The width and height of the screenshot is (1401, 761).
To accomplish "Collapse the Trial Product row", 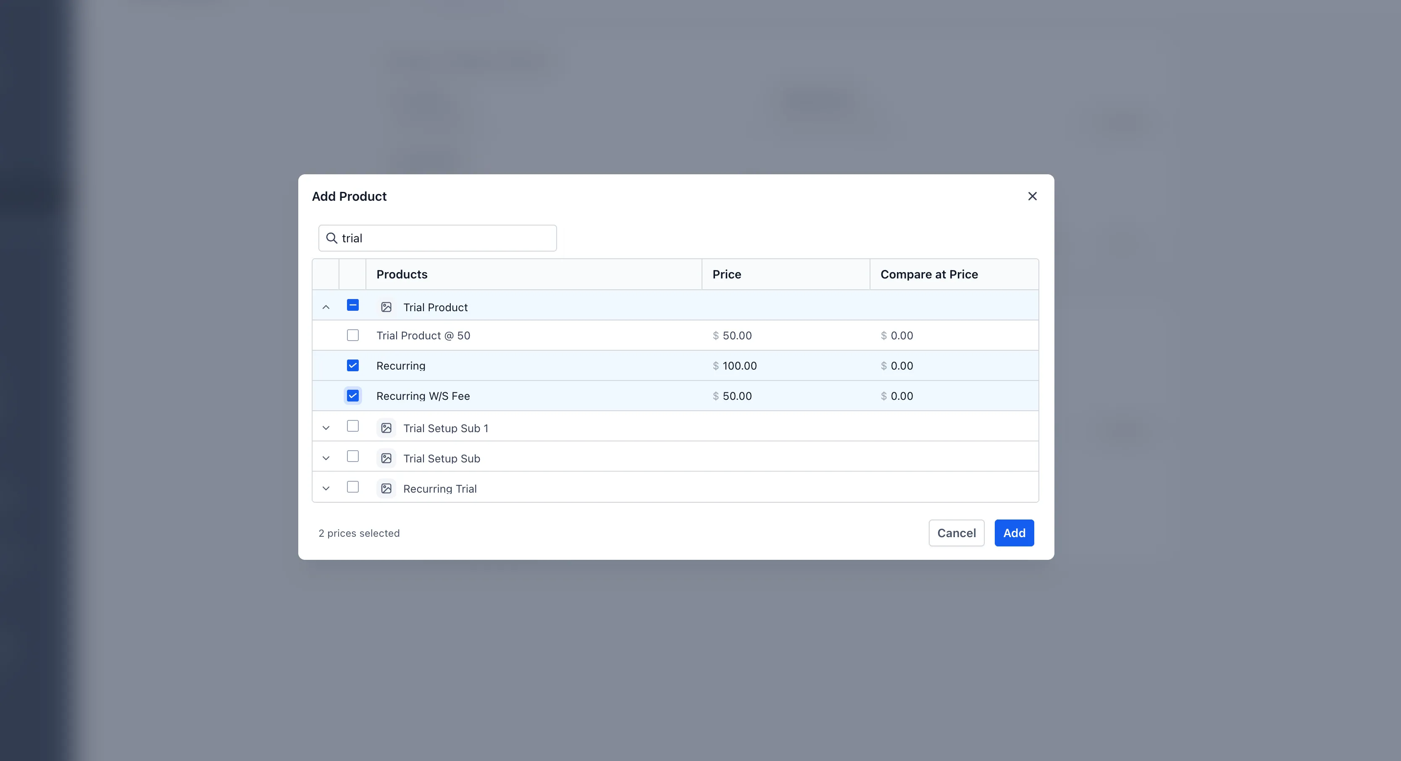I will click(326, 307).
